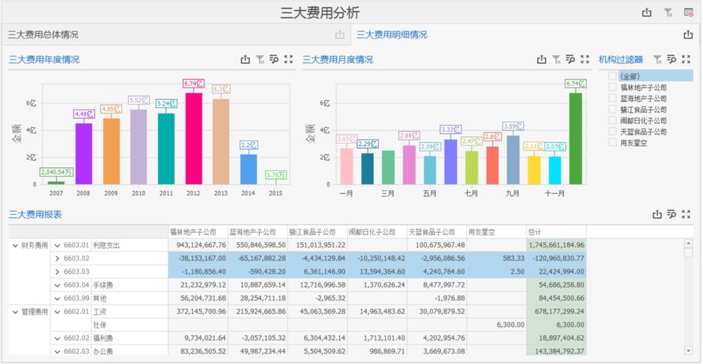The image size is (703, 364).
Task: Collapse the 6602.03 办公费 row
Action: 57,352
